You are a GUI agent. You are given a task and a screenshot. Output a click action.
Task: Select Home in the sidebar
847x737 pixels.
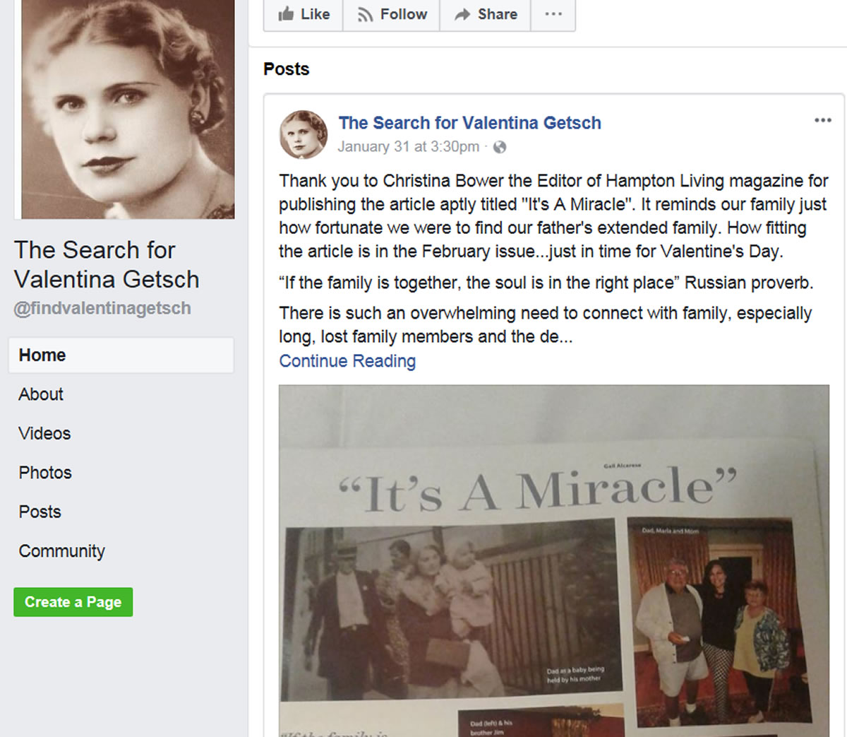42,355
